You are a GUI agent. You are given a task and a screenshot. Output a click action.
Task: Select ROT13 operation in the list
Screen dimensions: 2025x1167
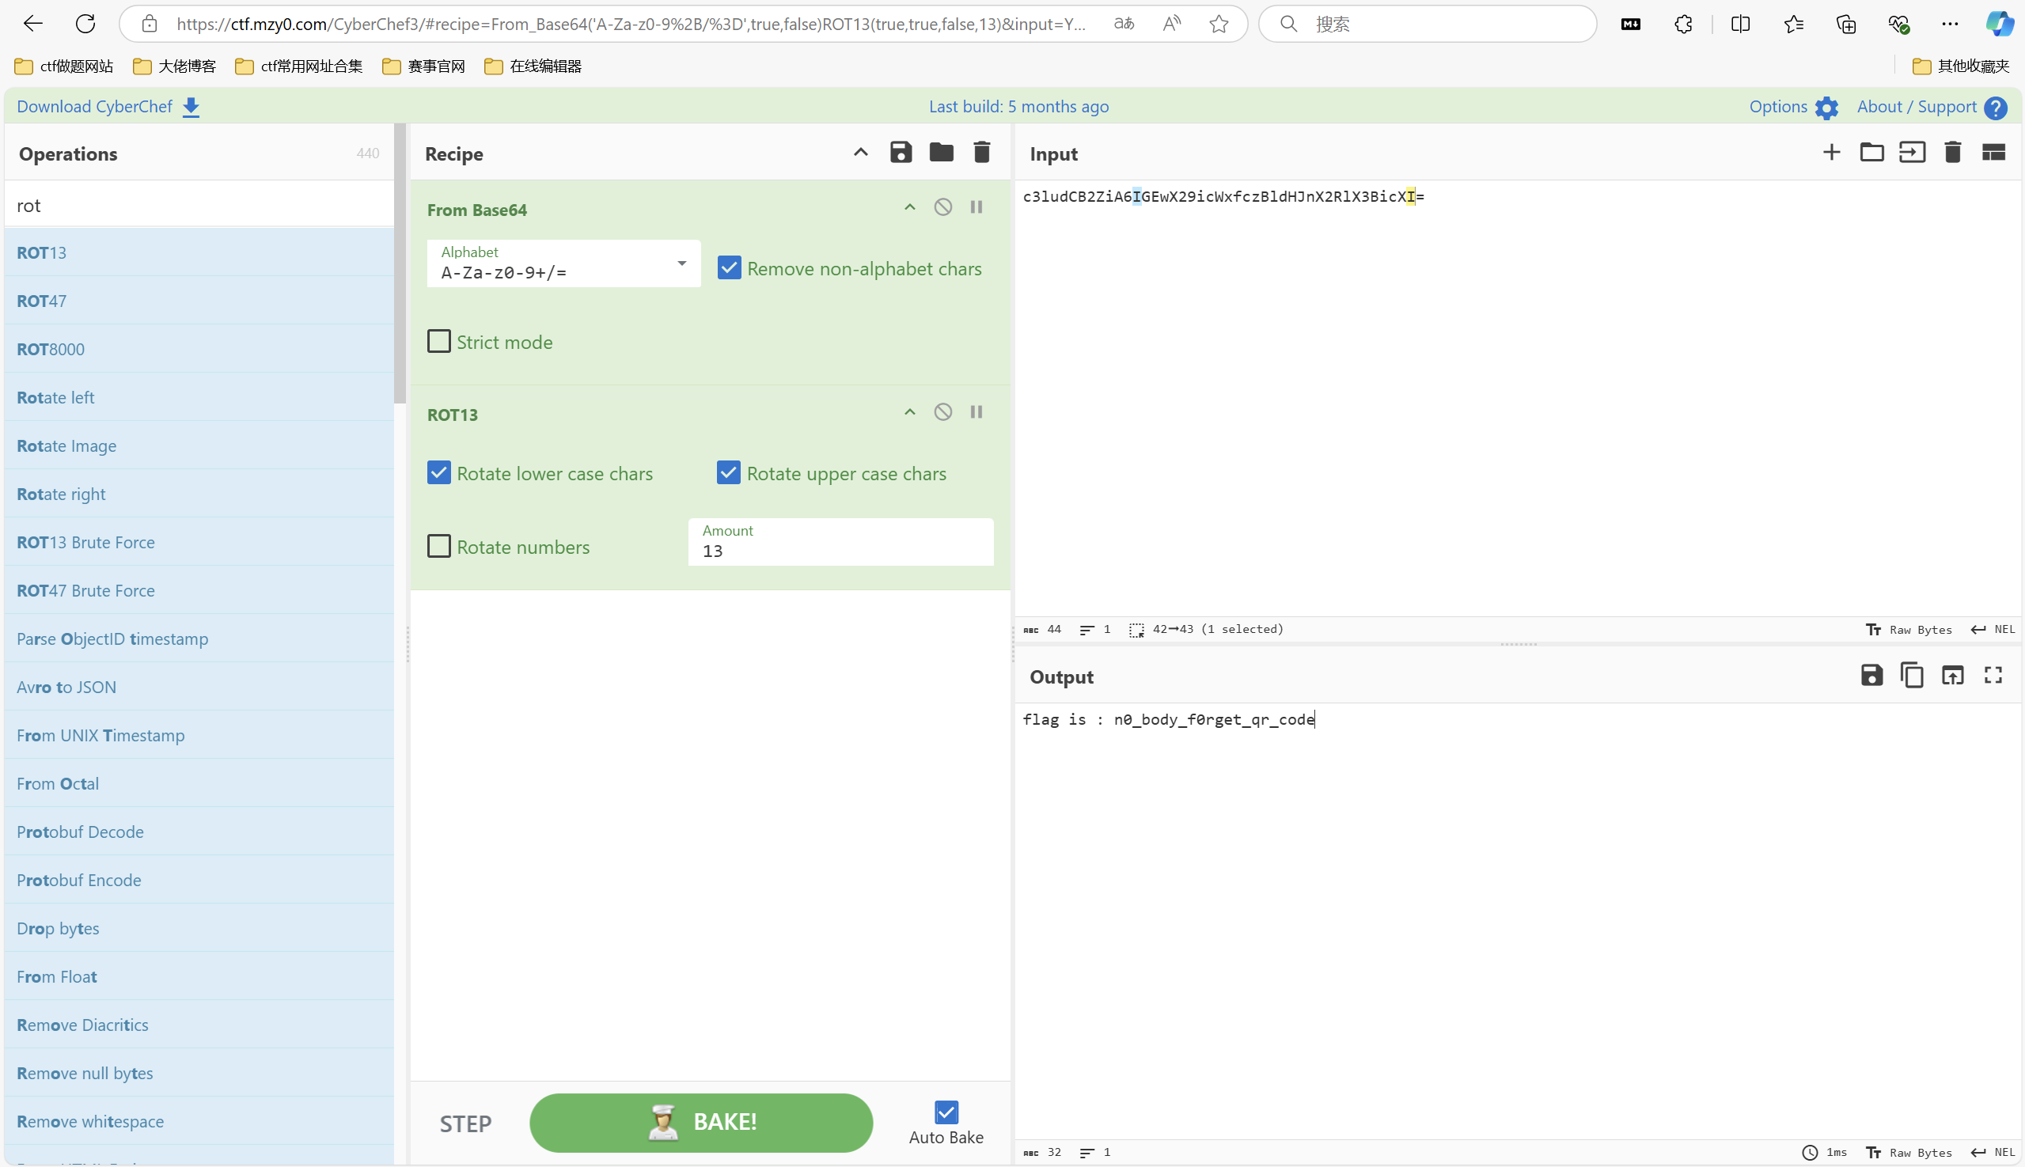[199, 252]
